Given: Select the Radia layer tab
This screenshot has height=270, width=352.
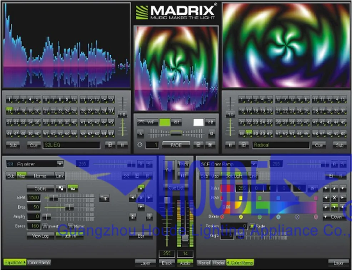Looking at the screenshot, I should [218, 262].
